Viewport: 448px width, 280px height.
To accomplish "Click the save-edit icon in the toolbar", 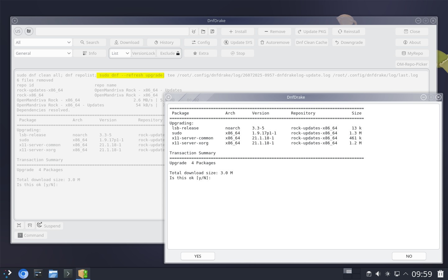I will [x=212, y=31].
